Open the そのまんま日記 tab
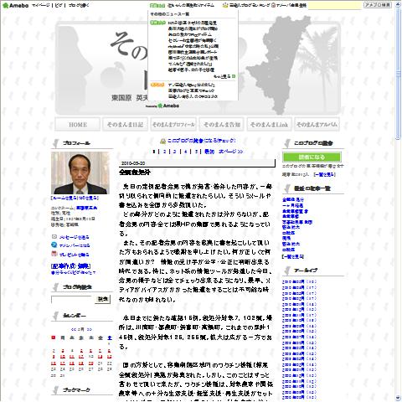 pos(125,125)
